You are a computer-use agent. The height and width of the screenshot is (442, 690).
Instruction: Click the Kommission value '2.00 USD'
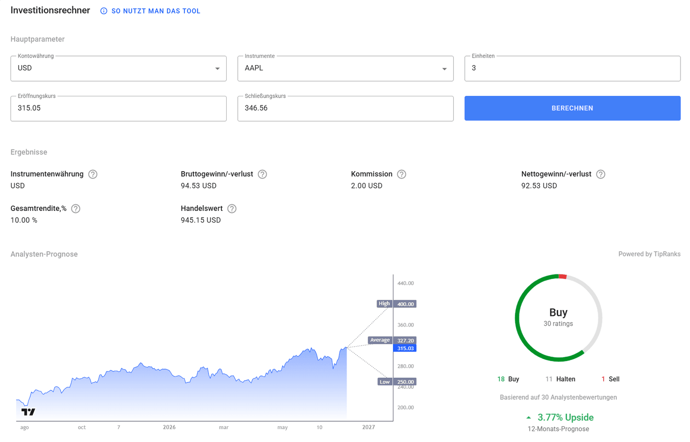pyautogui.click(x=367, y=186)
